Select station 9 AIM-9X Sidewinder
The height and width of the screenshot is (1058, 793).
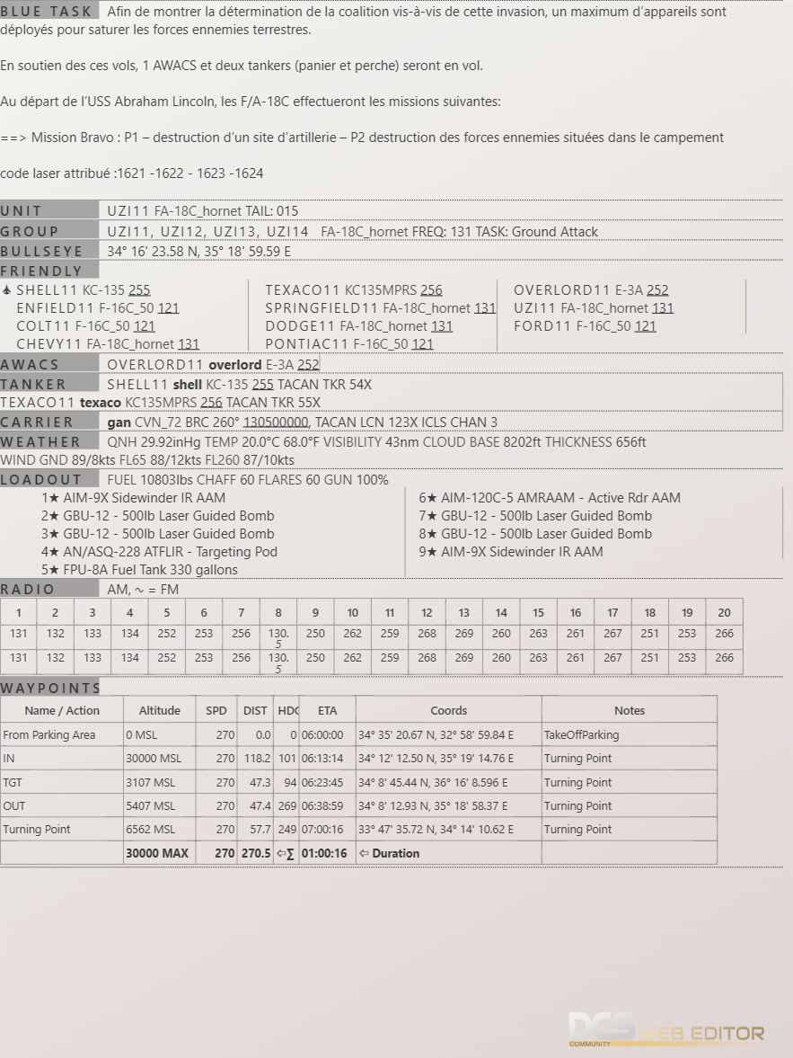click(x=511, y=552)
